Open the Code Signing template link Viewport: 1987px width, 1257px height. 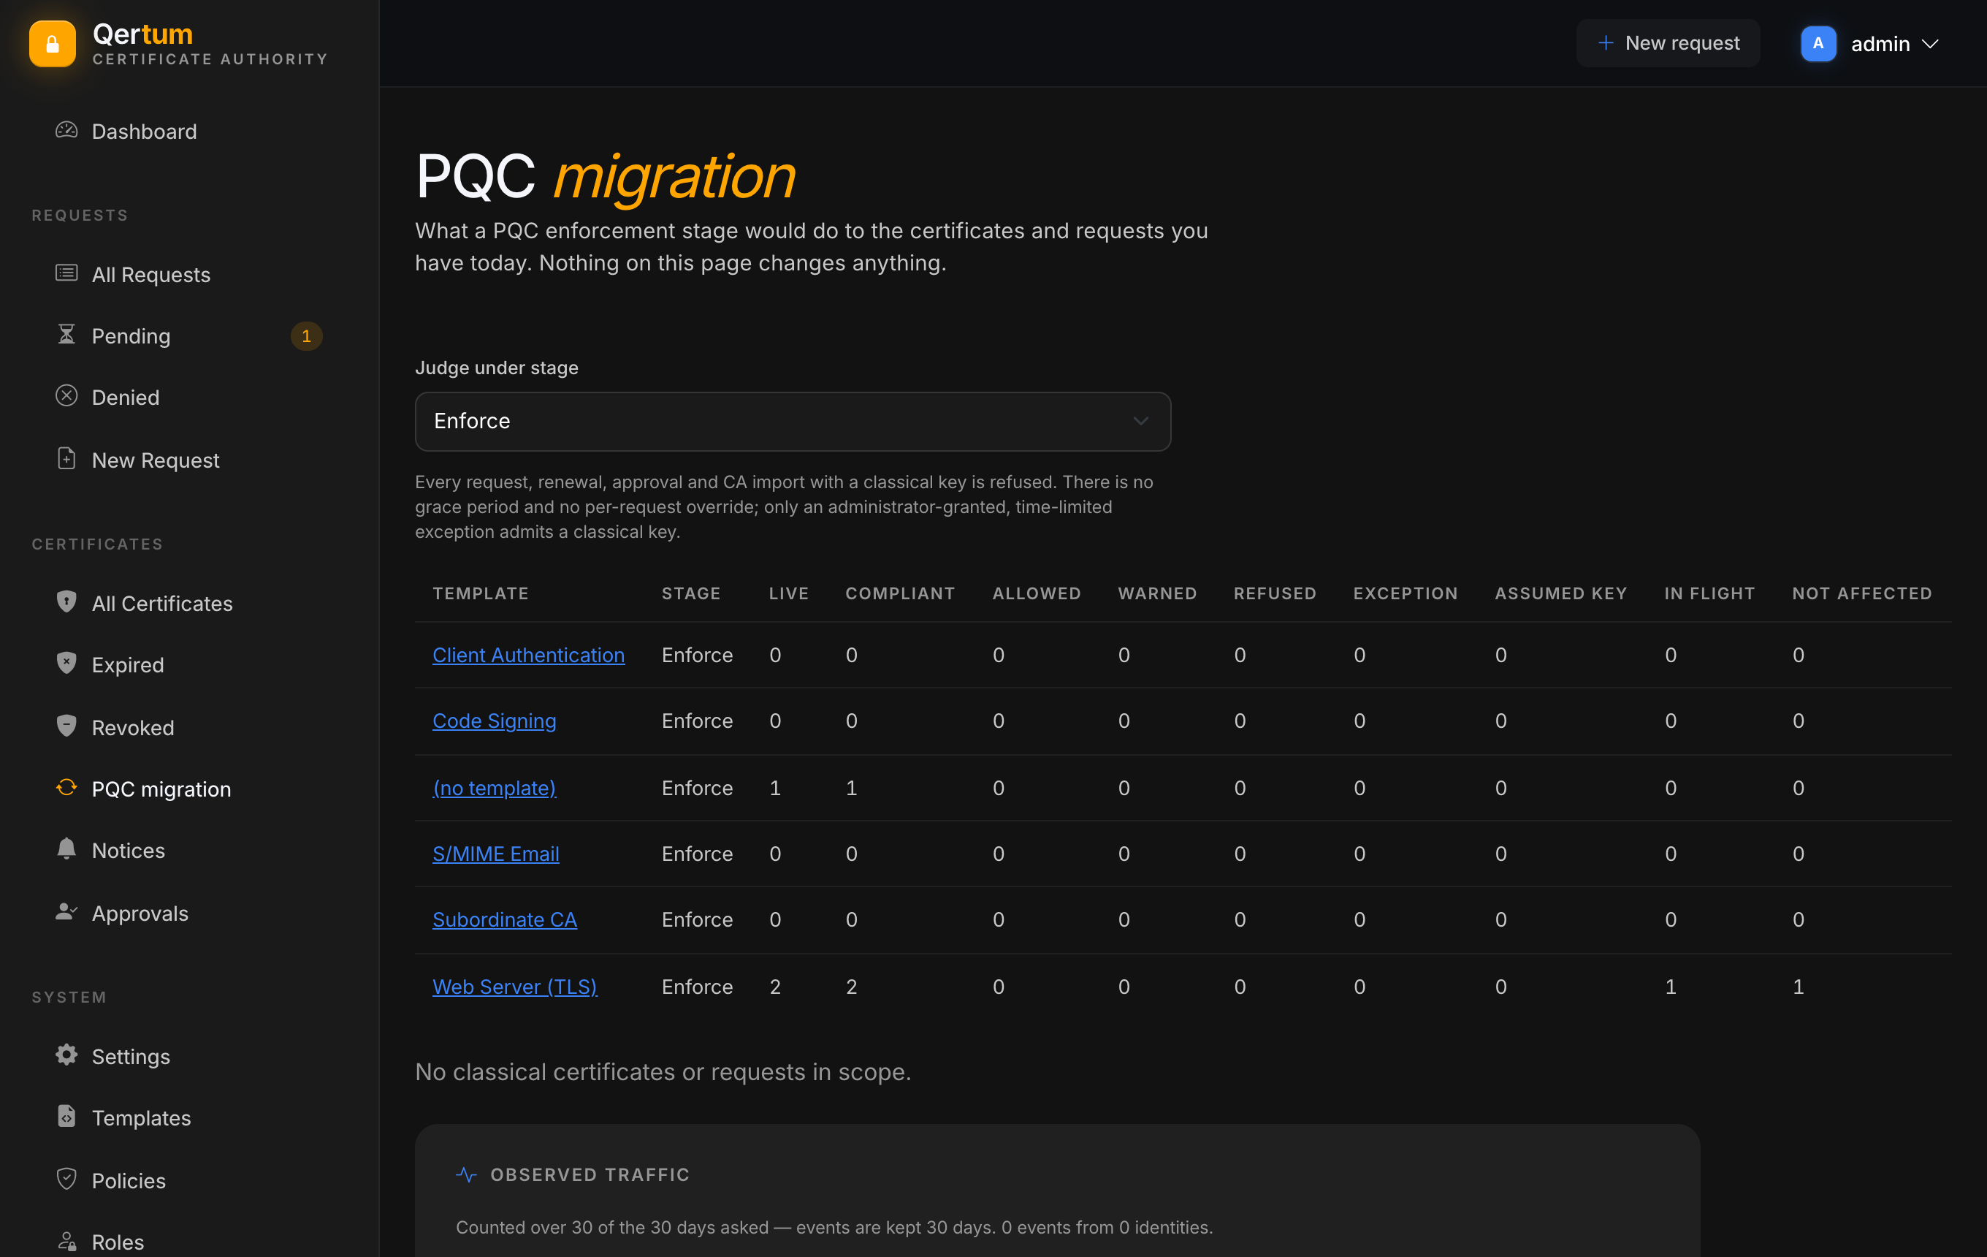(x=495, y=721)
